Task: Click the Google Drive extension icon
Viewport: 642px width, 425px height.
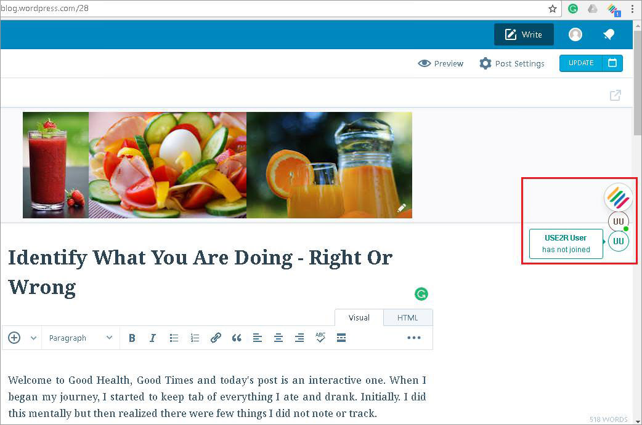Action: click(593, 9)
